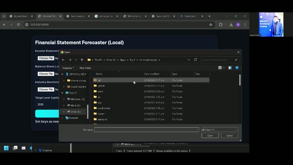Screen dimensions: 293x165
Task: Sort files by Date modified column
Action: 152,74
